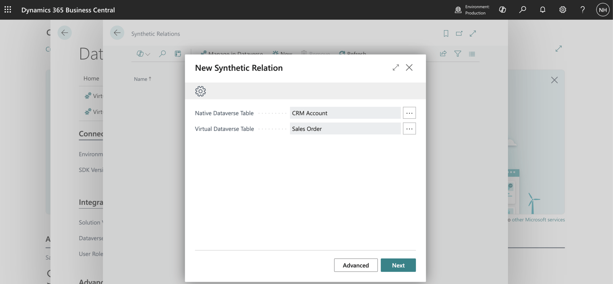Open notifications bell

[x=542, y=10]
